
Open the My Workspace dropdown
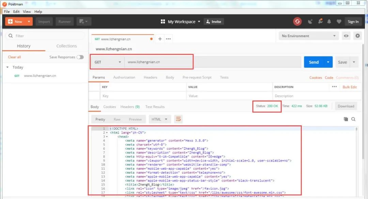184,21
